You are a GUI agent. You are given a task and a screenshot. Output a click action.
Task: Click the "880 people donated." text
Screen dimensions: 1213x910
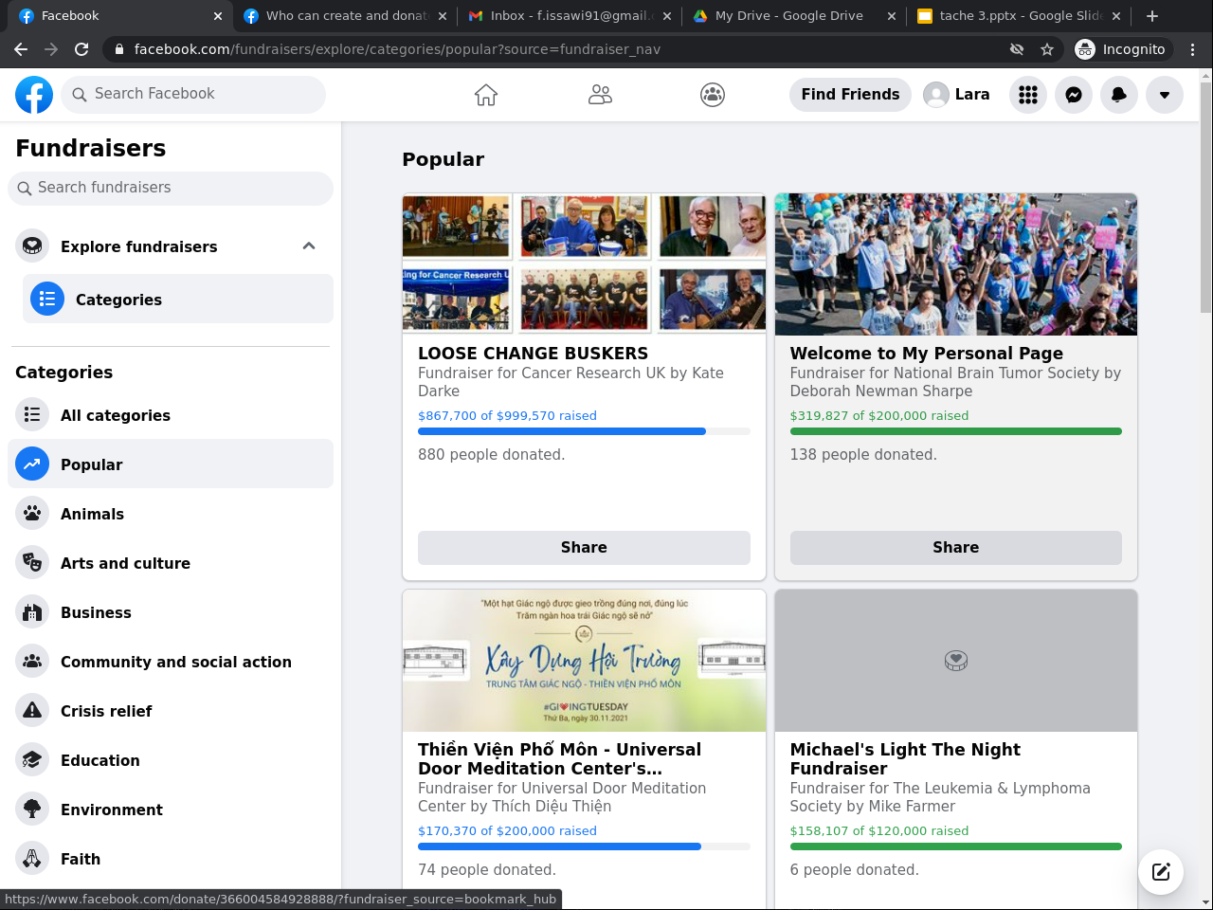pos(491,455)
